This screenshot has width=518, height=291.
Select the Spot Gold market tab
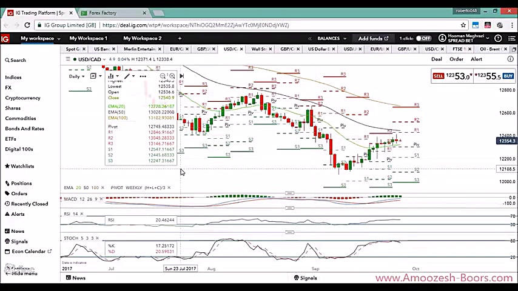[73, 49]
